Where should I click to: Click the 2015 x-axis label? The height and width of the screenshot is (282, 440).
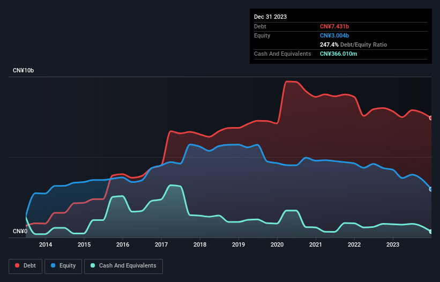pyautogui.click(x=84, y=244)
